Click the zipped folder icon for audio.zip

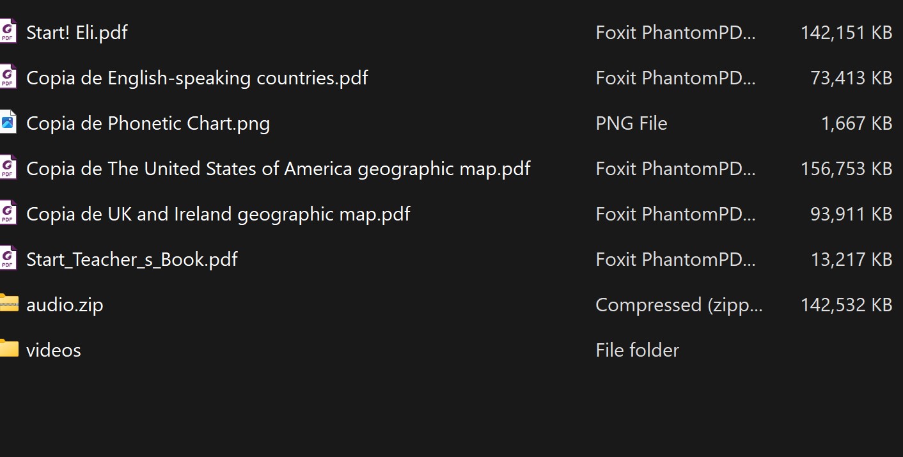tap(8, 304)
